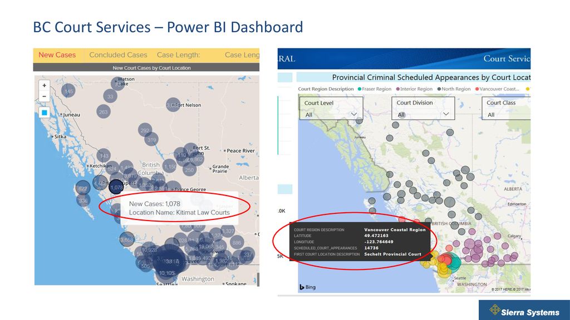Viewport: 570px width, 320px height.
Task: Open the Case Length: tab
Action: 179,55
